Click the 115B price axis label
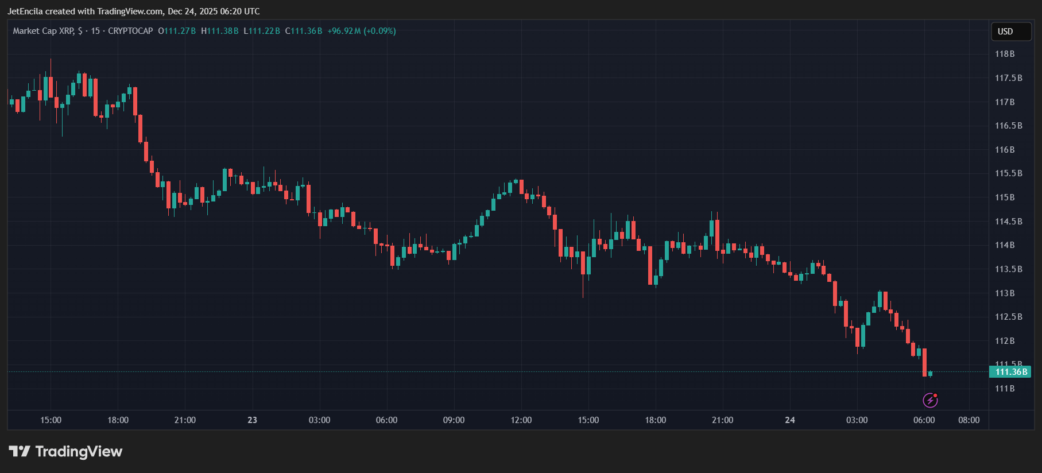Viewport: 1042px width, 473px height. [x=1005, y=197]
